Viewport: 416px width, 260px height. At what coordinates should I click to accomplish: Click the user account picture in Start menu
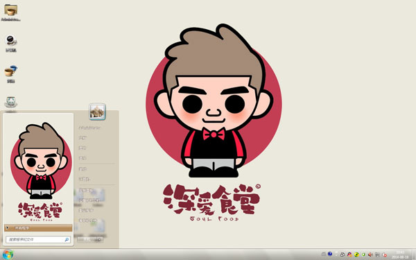97,112
